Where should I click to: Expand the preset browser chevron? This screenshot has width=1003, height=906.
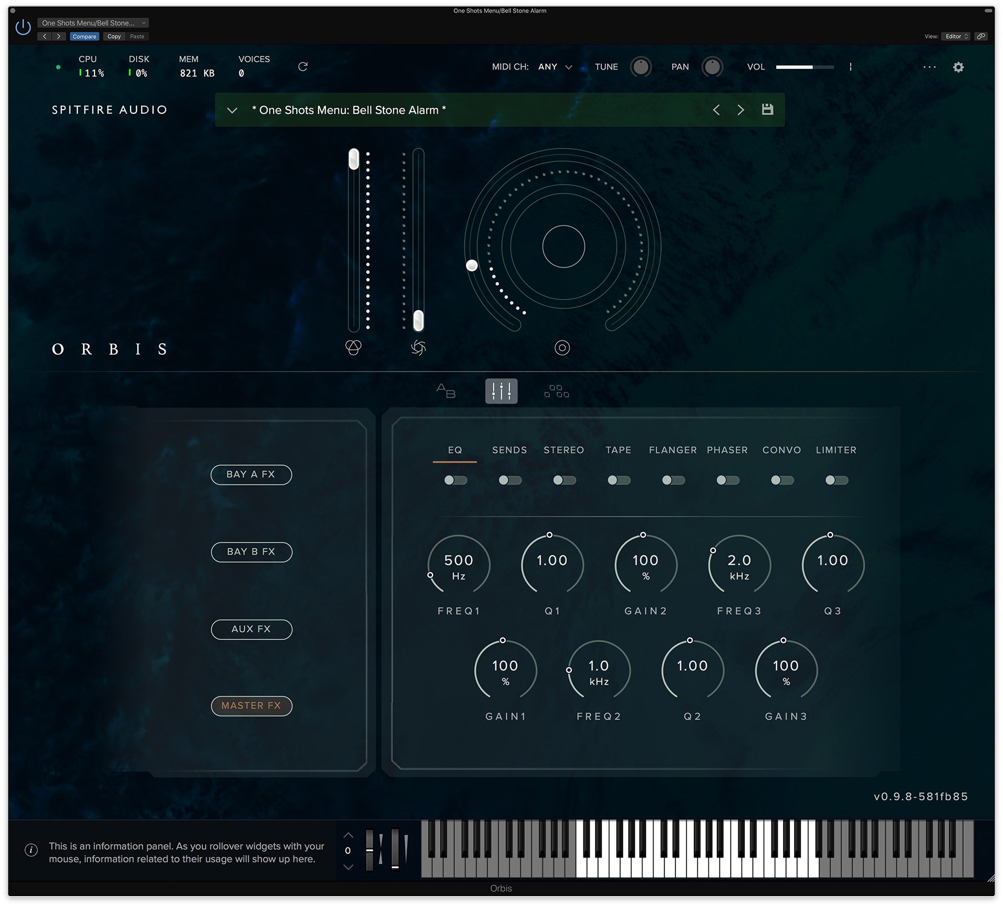pos(232,110)
